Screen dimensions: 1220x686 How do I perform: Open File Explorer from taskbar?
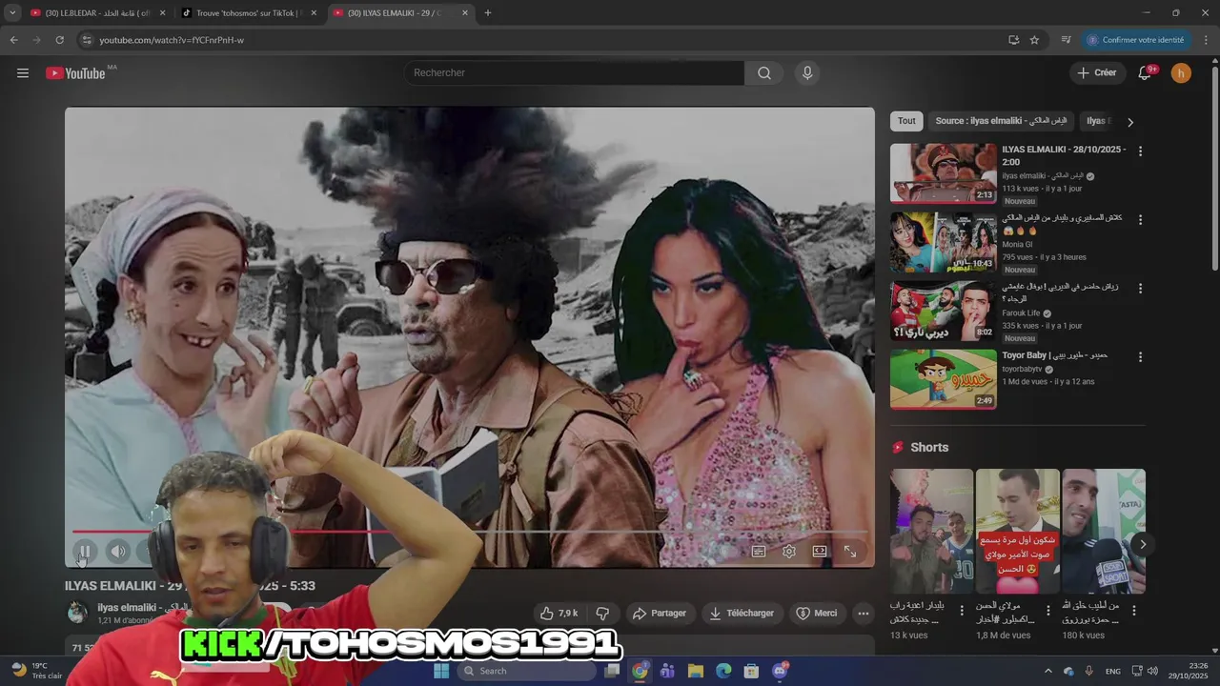[695, 671]
